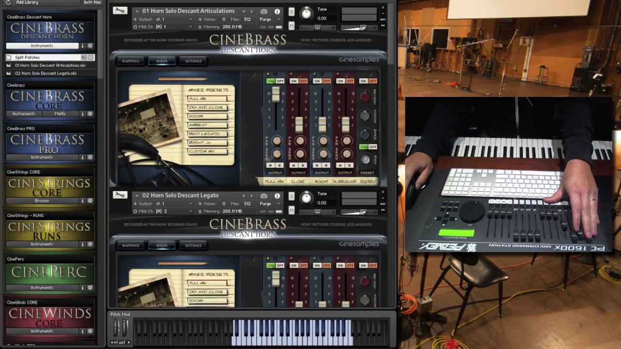This screenshot has height=349, width=621.
Task: Switch to Mapping tab in 02 Horn Legato
Action: 131,245
